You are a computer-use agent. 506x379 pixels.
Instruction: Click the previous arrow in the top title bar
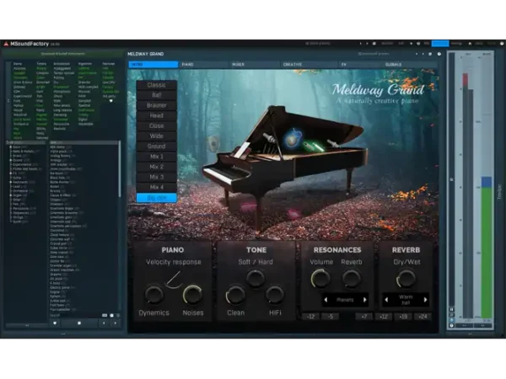pyautogui.click(x=360, y=44)
